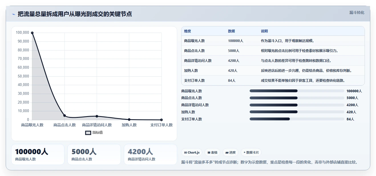Click the 商品点击人数 progress bar
This screenshot has height=176, width=376.
click(297, 98)
